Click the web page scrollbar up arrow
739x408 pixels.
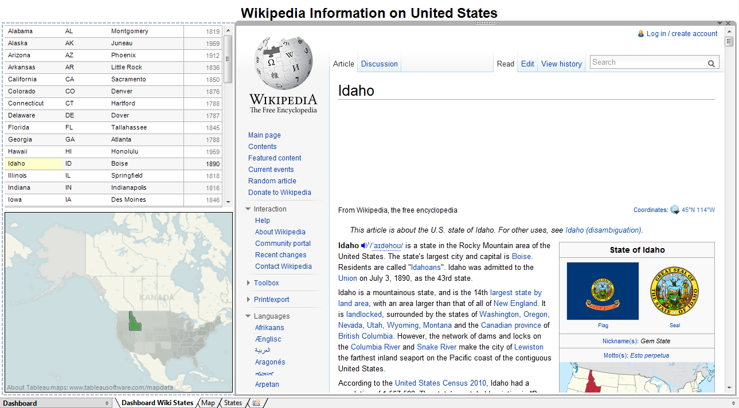coord(729,32)
